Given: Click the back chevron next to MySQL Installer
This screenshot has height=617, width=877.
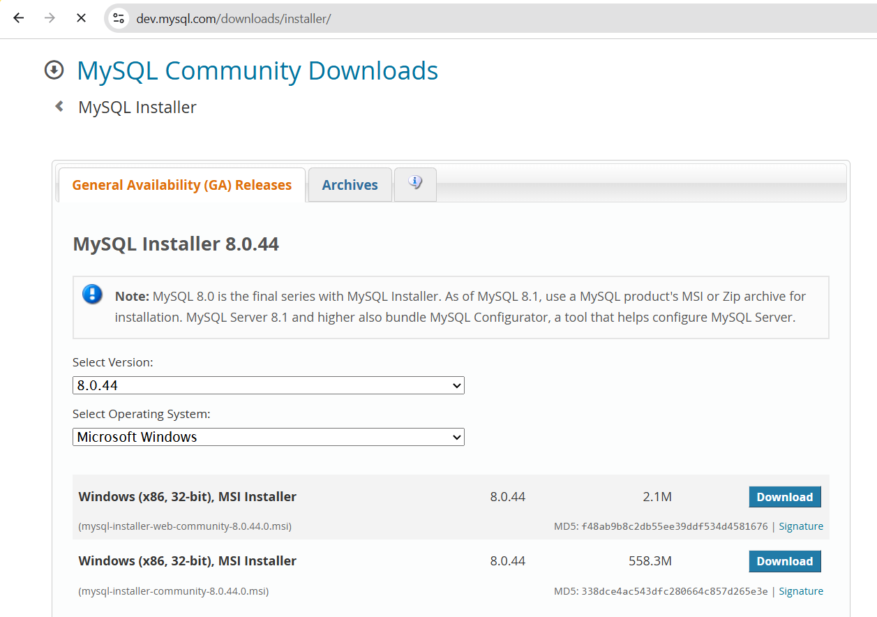Looking at the screenshot, I should click(x=59, y=106).
